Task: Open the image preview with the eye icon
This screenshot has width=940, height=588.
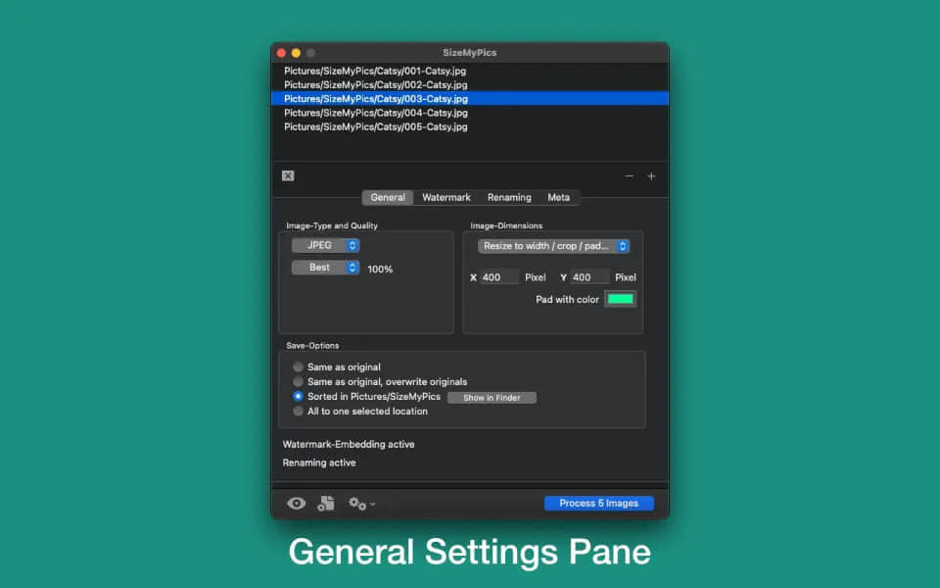Action: click(296, 503)
